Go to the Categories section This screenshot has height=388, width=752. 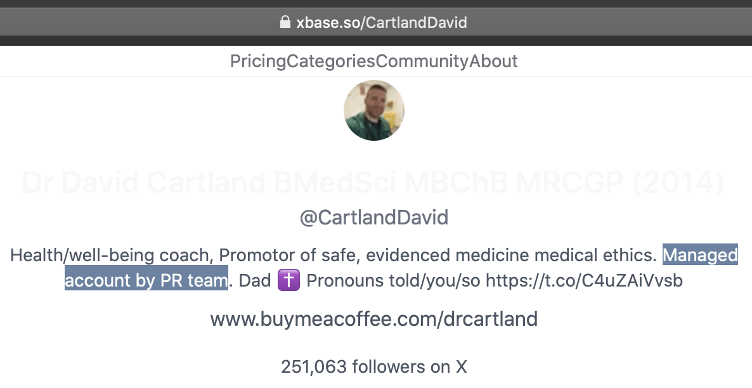point(331,61)
